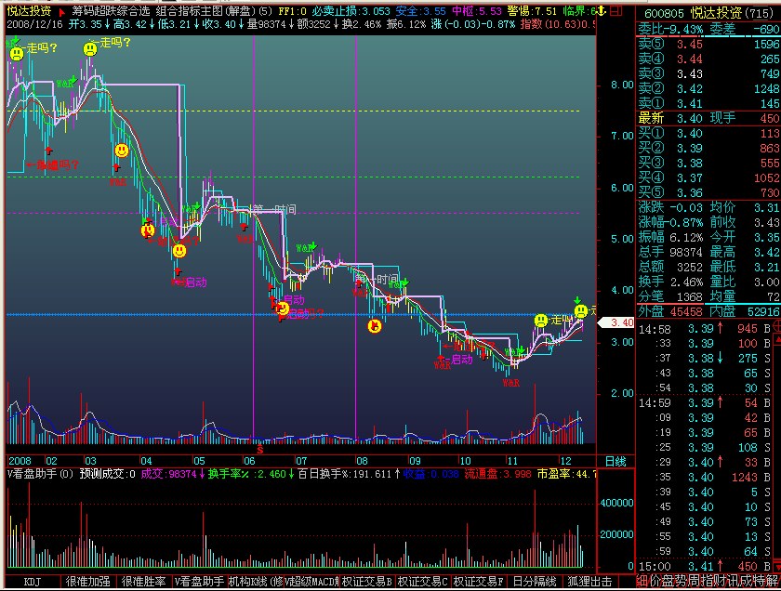781x591 pixels.
Task: Click the red arrow above W&R in March
Action: (x=116, y=168)
